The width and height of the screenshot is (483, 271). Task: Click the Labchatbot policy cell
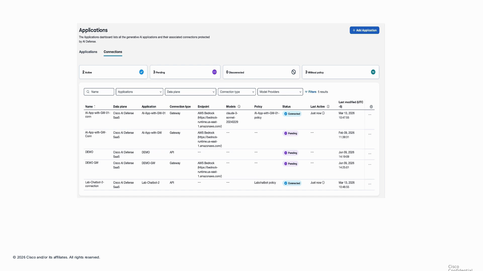coord(265,183)
